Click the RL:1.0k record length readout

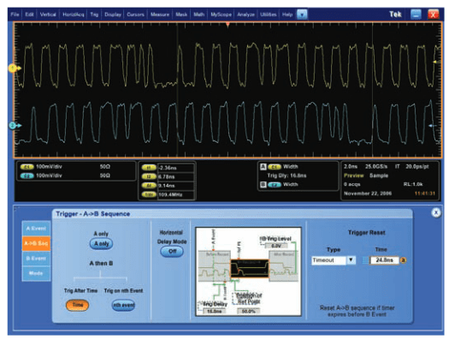[413, 184]
